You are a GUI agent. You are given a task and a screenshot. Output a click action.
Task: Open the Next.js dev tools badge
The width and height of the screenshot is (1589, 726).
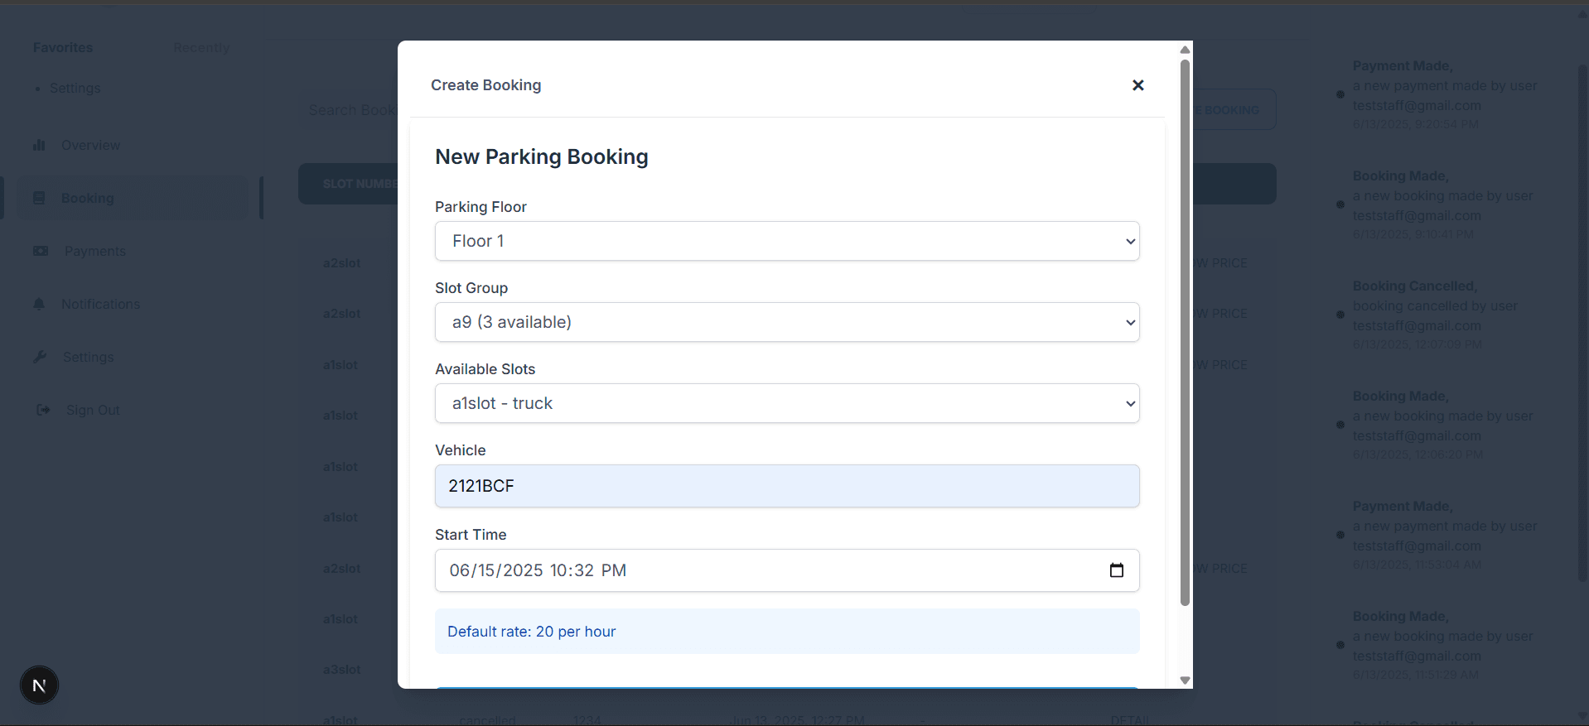39,685
